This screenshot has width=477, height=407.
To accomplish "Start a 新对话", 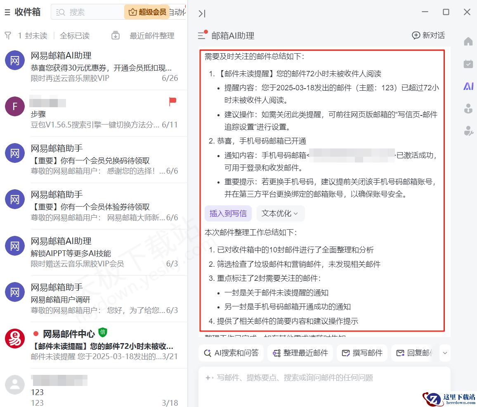I will [428, 35].
